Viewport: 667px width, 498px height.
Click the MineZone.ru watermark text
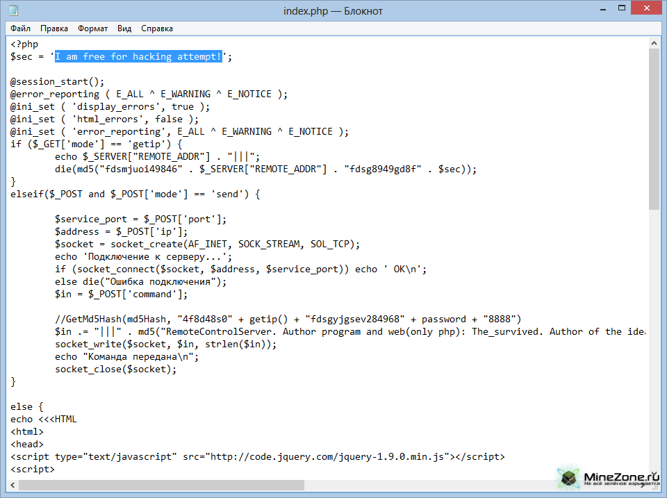tap(621, 476)
